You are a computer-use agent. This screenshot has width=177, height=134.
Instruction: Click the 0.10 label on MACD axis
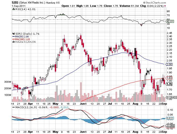(170, 110)
